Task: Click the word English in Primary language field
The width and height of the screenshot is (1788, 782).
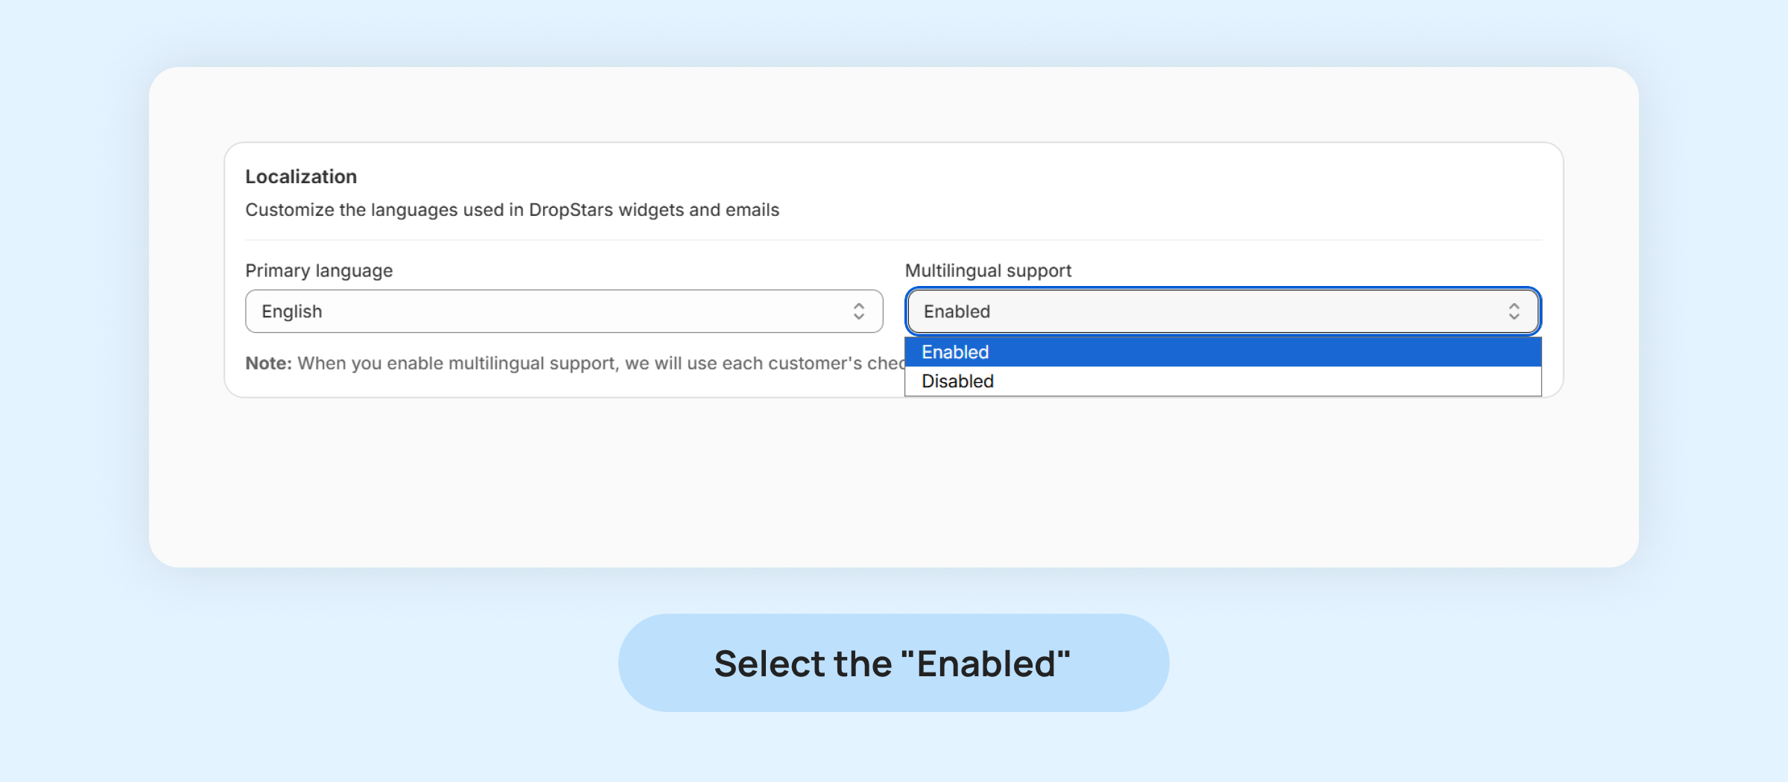Action: 292,311
